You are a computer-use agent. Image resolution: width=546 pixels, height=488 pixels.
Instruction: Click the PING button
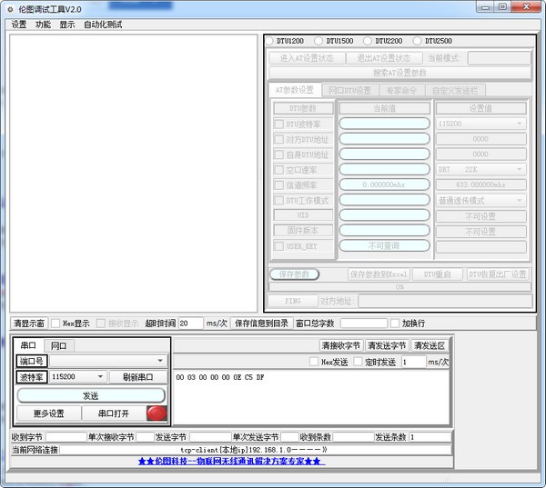click(x=293, y=301)
